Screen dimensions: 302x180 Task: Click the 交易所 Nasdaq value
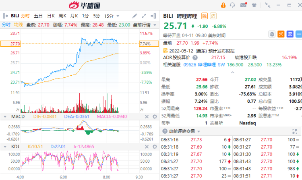pyautogui.click(x=248, y=123)
